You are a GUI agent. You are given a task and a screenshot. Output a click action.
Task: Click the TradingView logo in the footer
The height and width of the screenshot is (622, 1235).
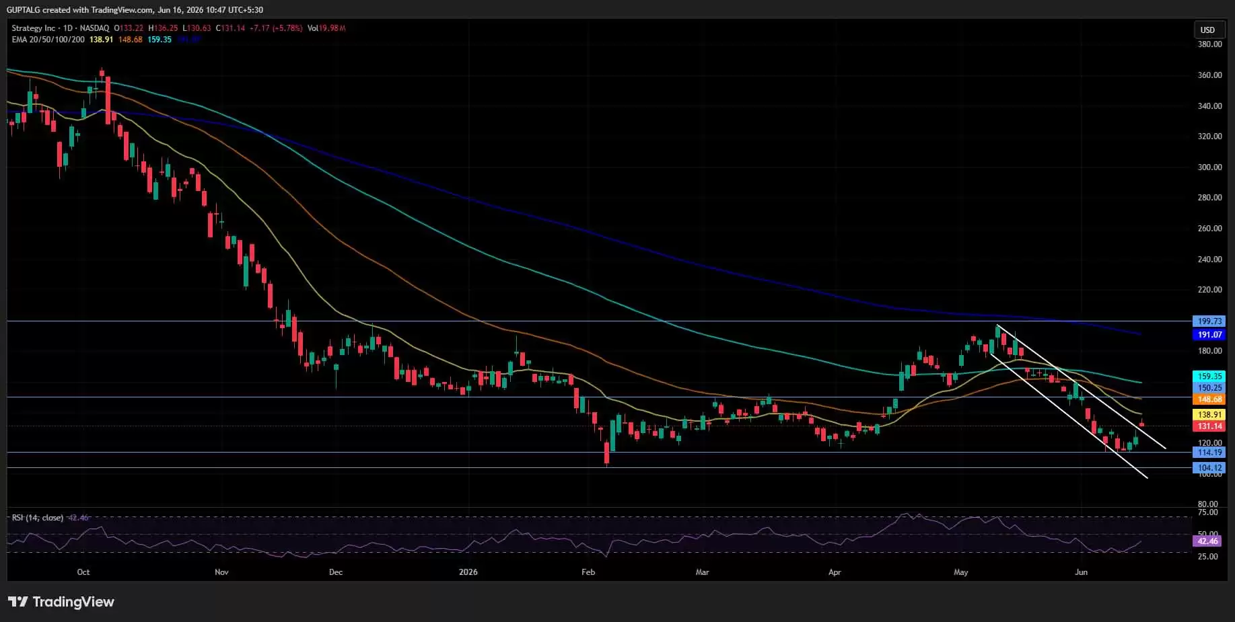pyautogui.click(x=61, y=602)
